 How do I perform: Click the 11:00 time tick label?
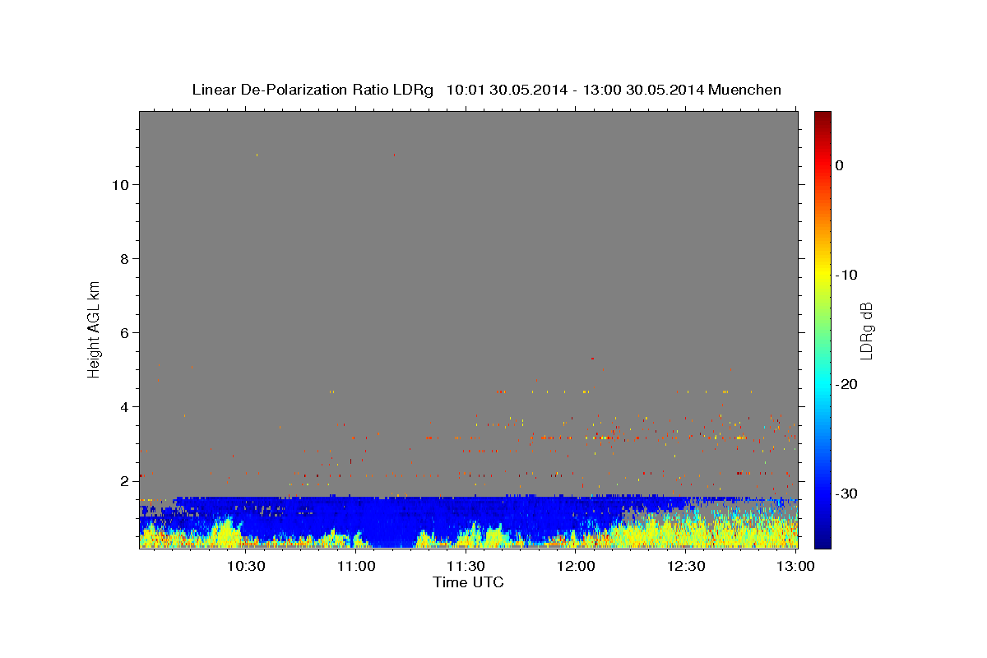(x=356, y=567)
